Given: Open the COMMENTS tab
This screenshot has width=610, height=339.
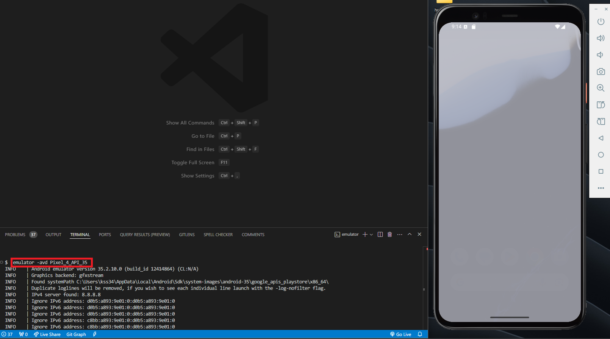Looking at the screenshot, I should click(x=253, y=235).
